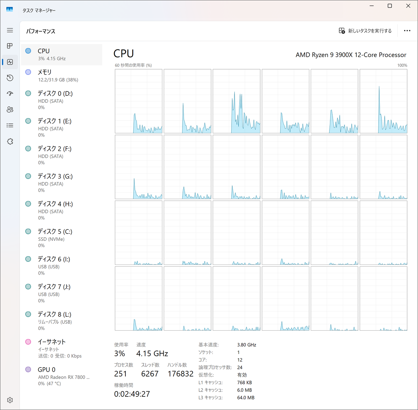Select ディスク 6 (I:) USB item
Viewport: 418px width, 410px height.
point(62,266)
